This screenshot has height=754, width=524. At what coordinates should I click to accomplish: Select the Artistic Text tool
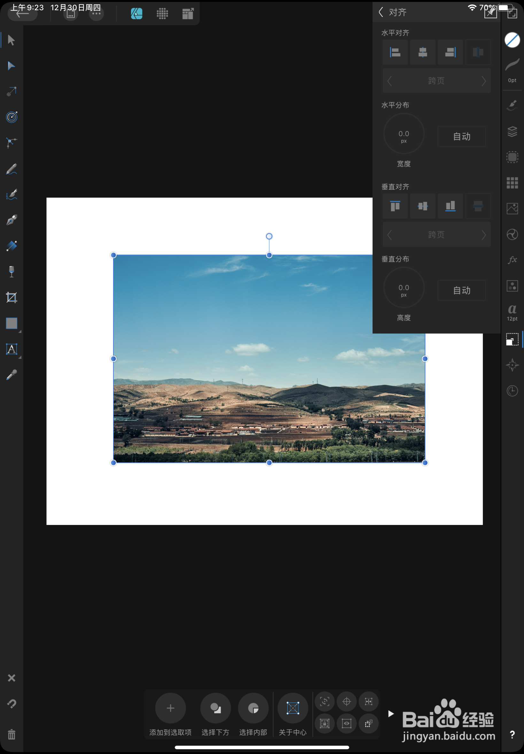coord(12,349)
